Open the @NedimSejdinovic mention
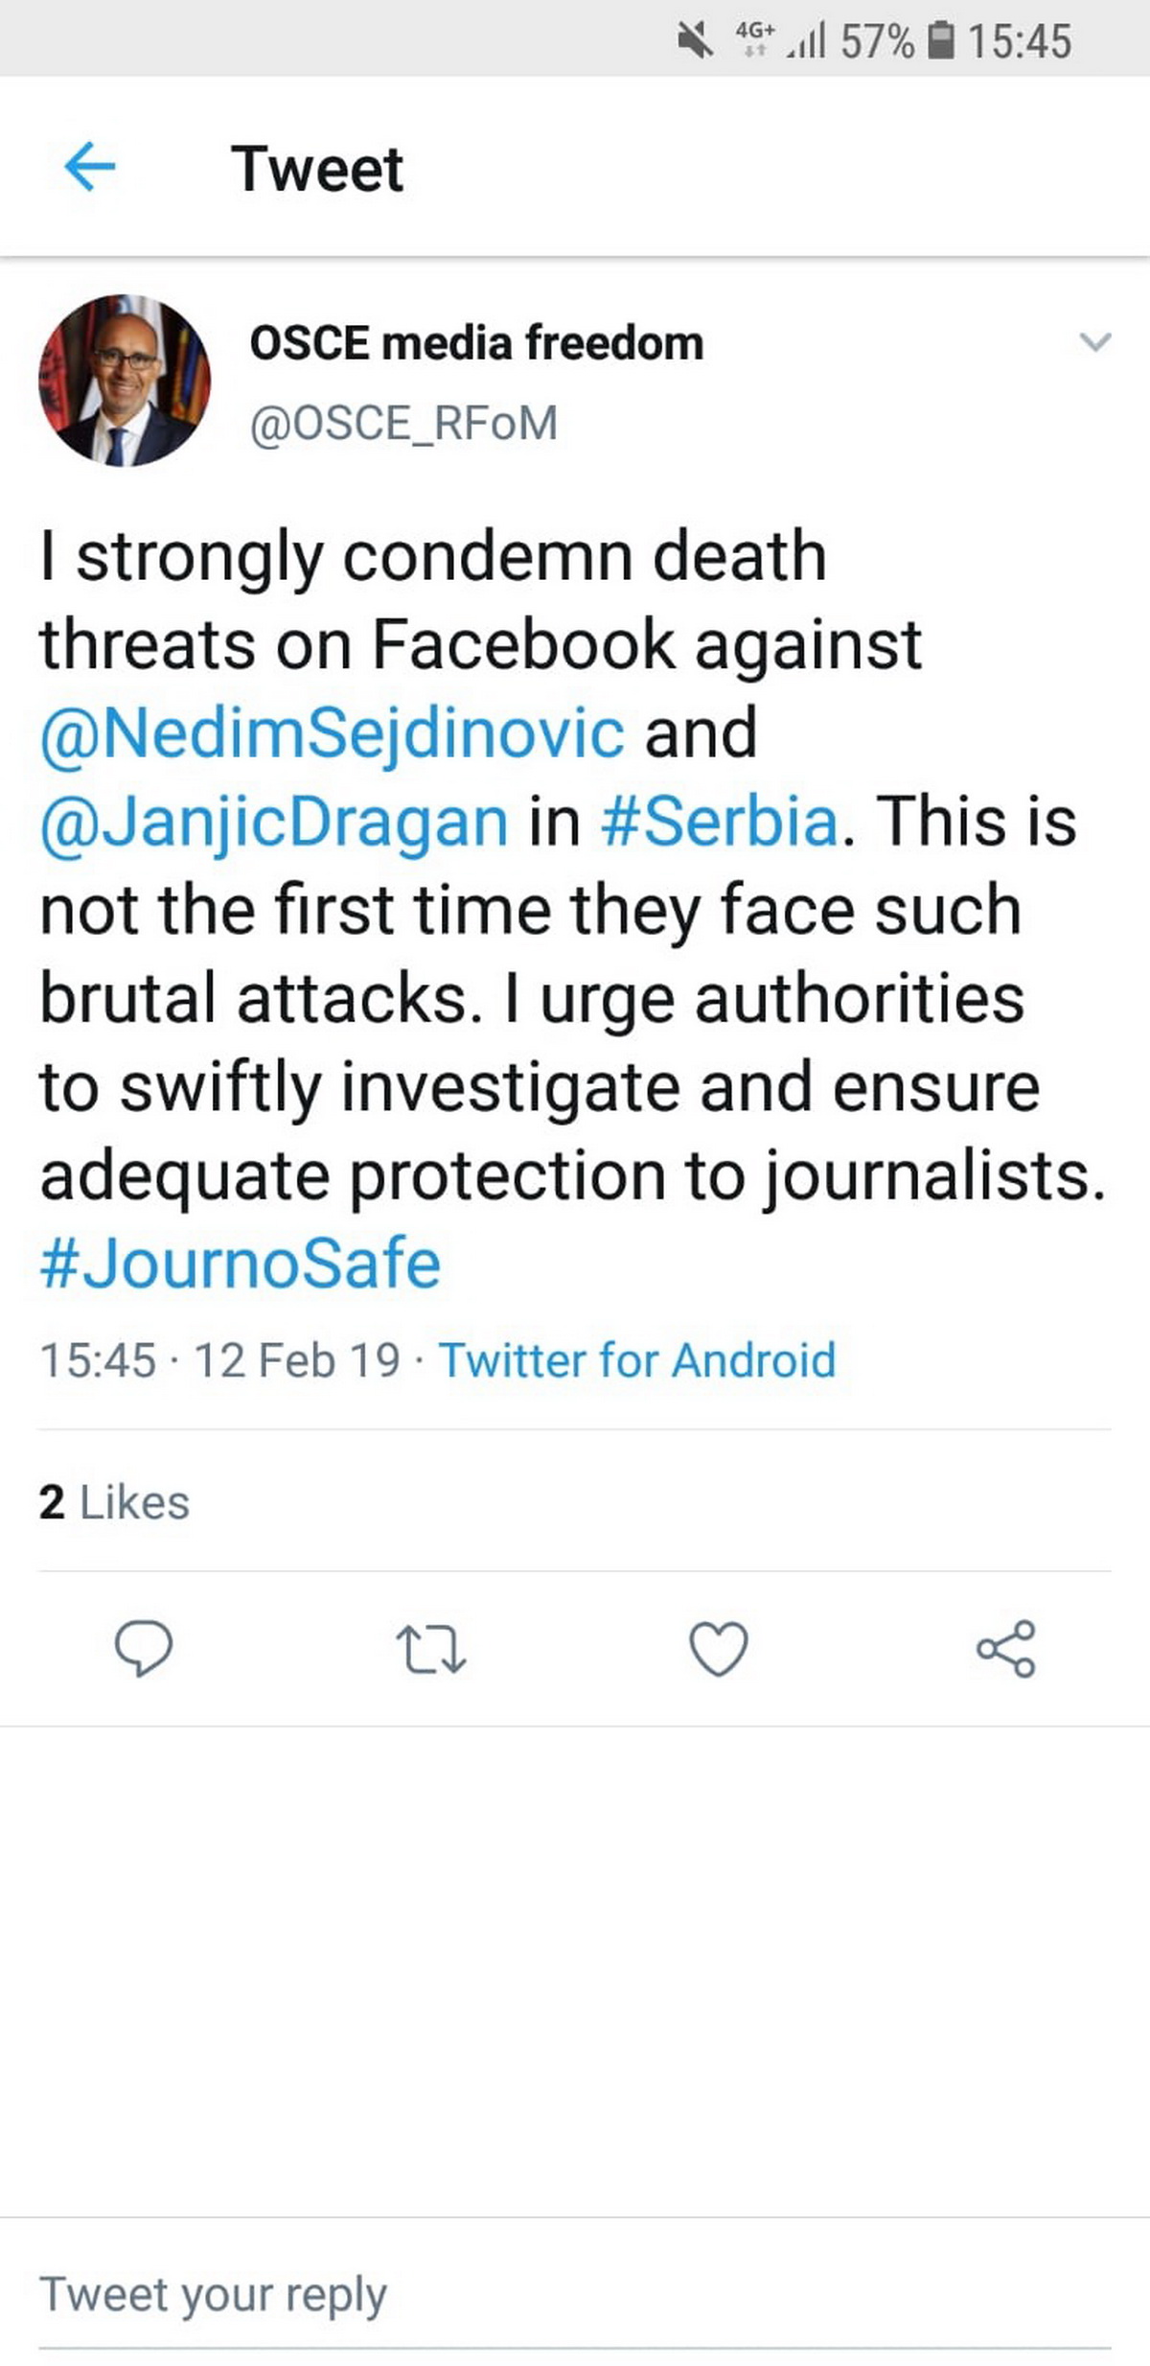This screenshot has width=1150, height=2366. click(x=332, y=732)
